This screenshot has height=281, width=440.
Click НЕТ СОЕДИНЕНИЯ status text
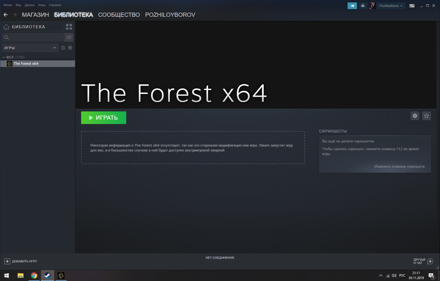[x=220, y=258]
